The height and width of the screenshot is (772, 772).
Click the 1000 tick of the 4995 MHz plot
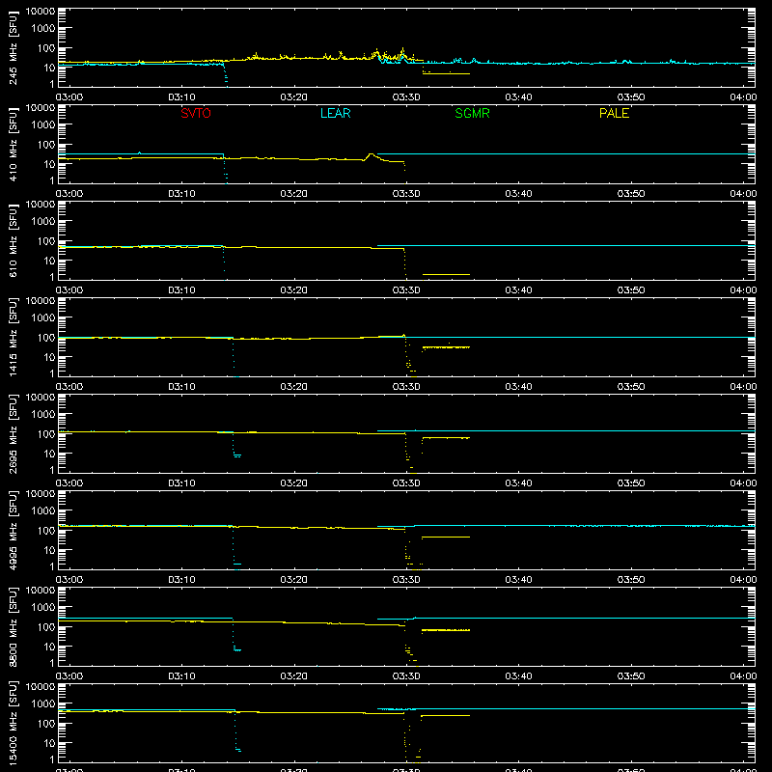pos(43,511)
